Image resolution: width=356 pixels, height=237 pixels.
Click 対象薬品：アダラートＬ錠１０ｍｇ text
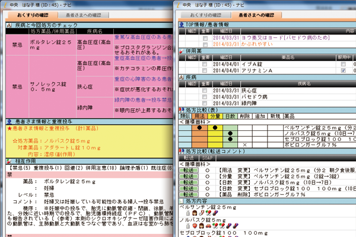[59, 148]
